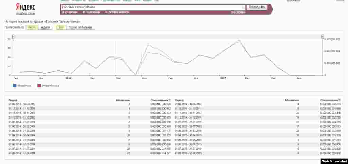The height and width of the screenshot is (164, 348).
Task: Click the Yandex logo
Action: [x=25, y=7]
